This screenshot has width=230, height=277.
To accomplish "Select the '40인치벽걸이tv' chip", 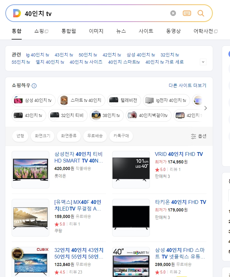I will [149, 115].
